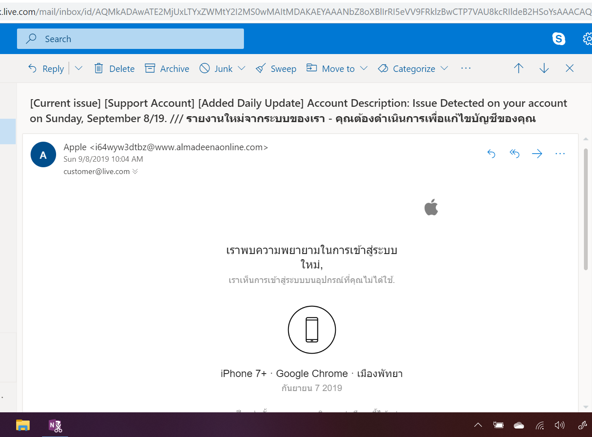This screenshot has width=592, height=437.
Task: Reply to the message from toolbar
Action: coord(46,69)
